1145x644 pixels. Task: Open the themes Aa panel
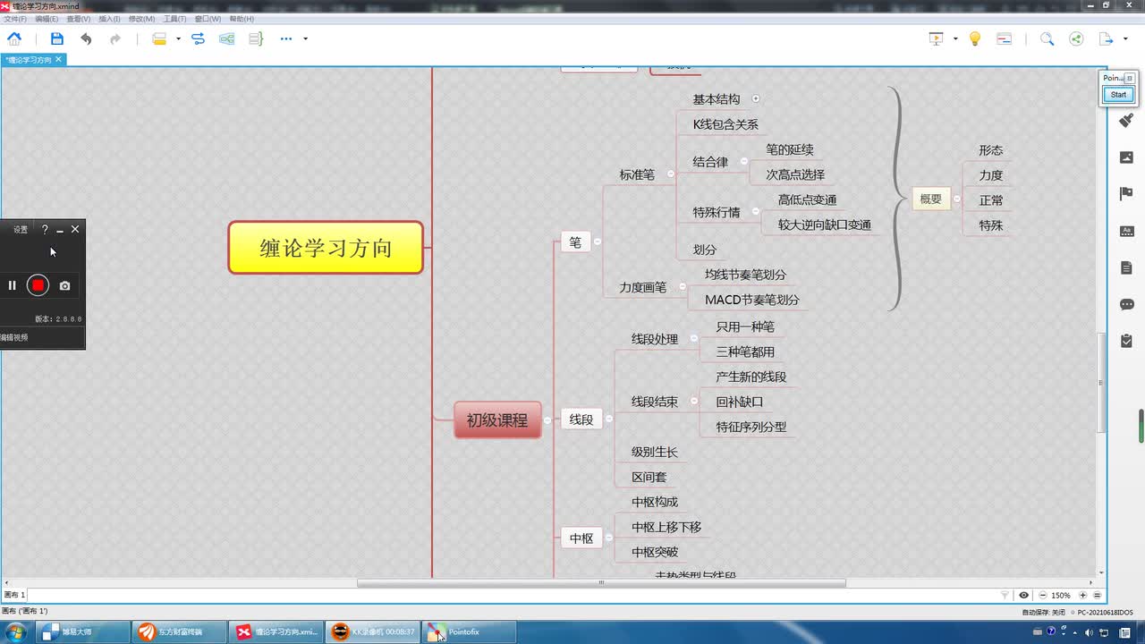pos(1126,231)
